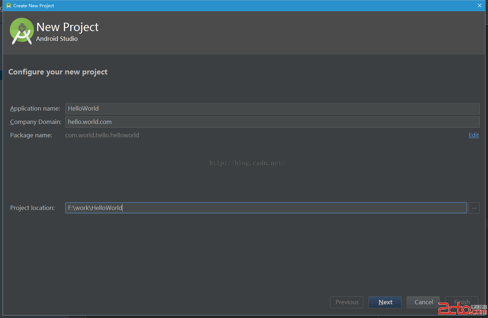
Task: Click the Edit link for package name
Action: [x=474, y=135]
